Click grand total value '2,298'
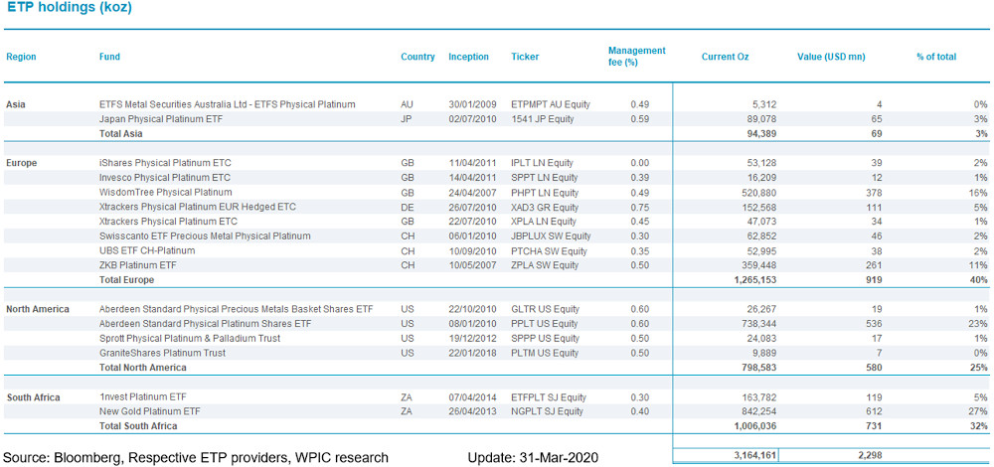 tap(871, 454)
